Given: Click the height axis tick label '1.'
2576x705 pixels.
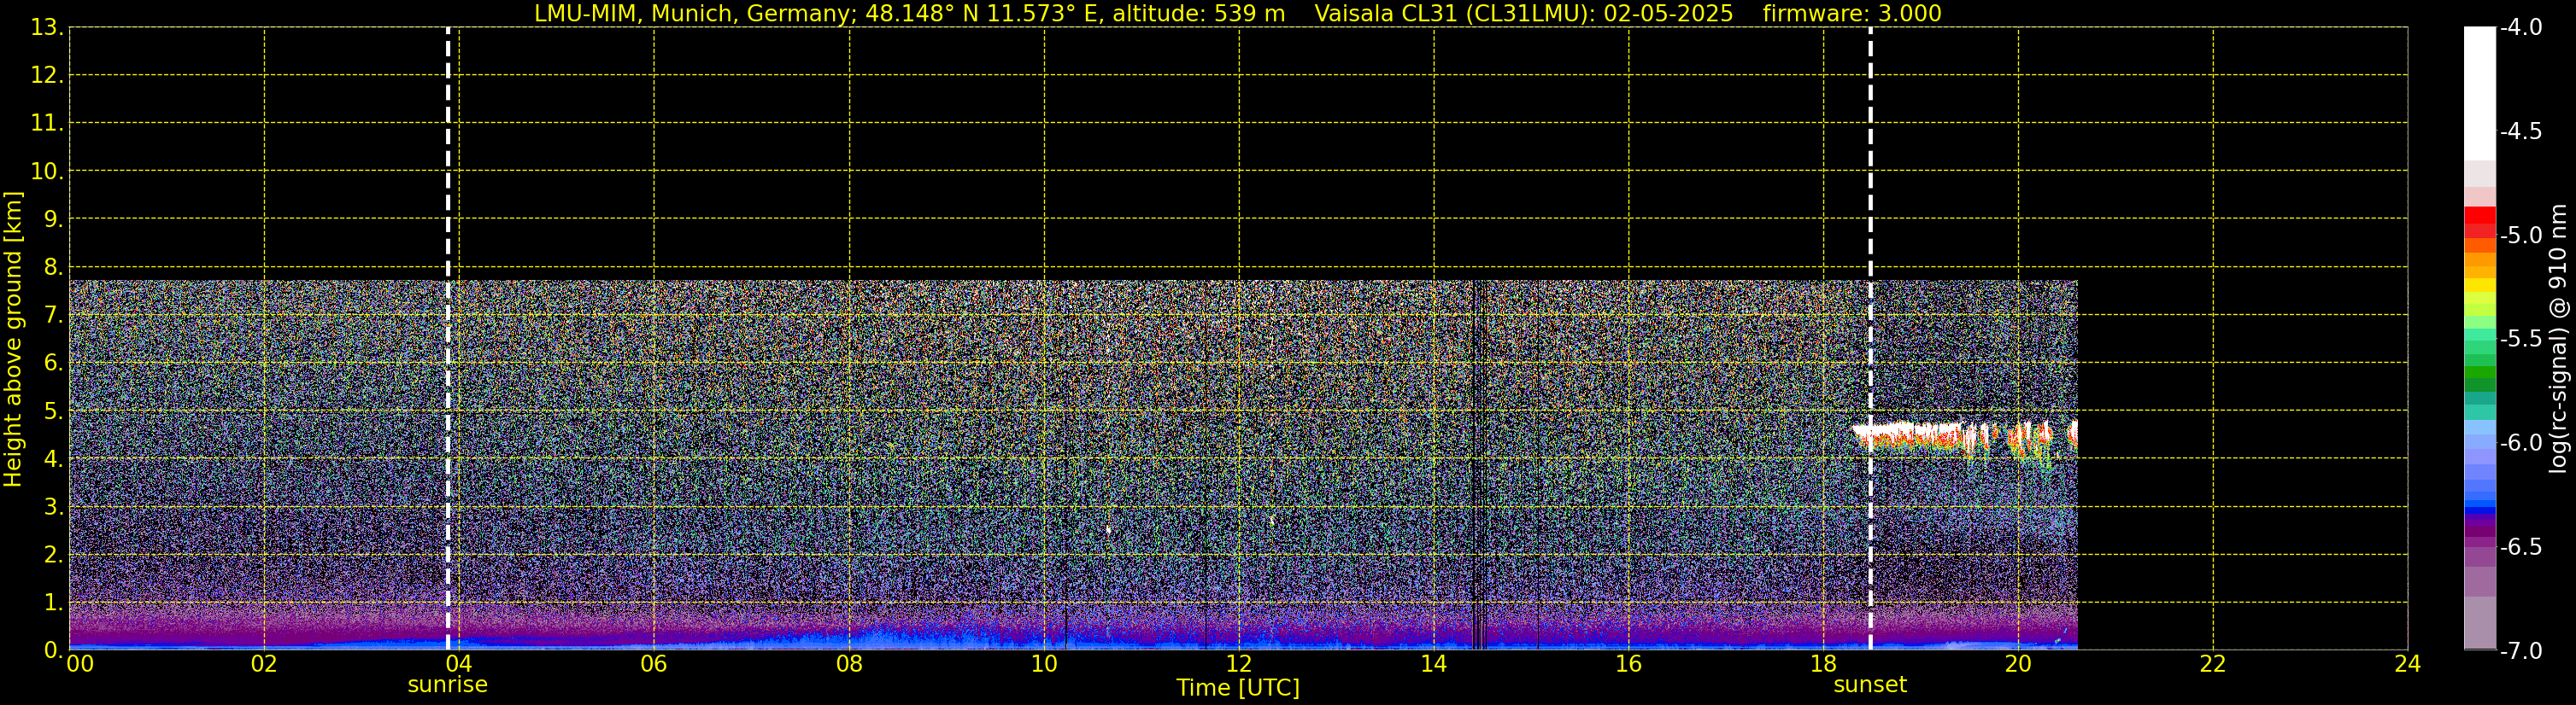Looking at the screenshot, I should (x=53, y=602).
